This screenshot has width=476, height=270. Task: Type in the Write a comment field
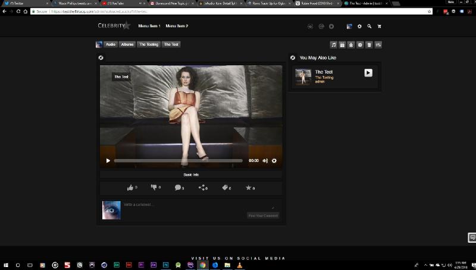(196, 205)
